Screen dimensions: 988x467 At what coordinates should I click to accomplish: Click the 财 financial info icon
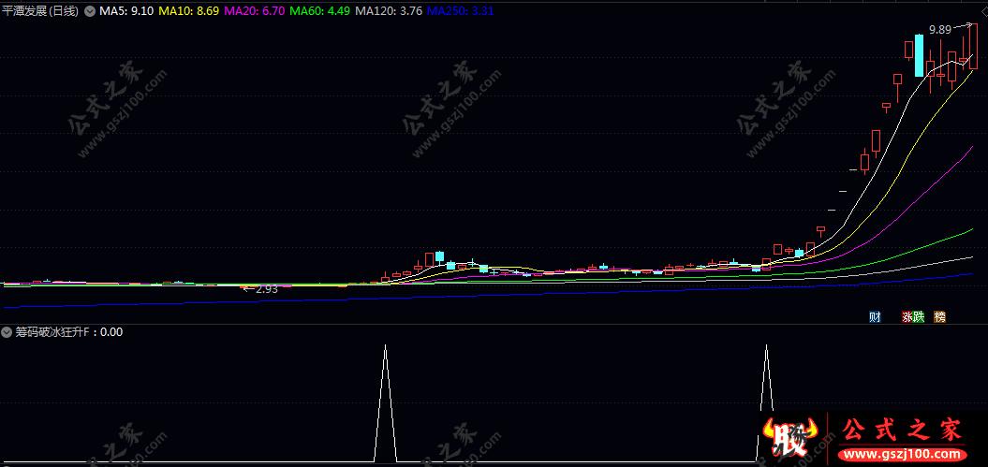875,316
